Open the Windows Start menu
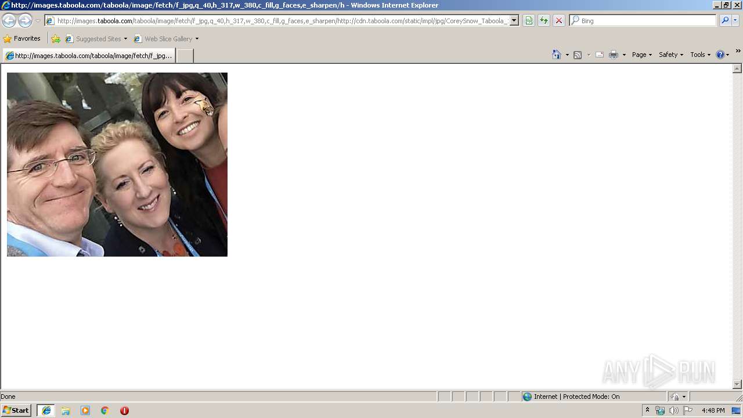The image size is (743, 418). [x=16, y=410]
